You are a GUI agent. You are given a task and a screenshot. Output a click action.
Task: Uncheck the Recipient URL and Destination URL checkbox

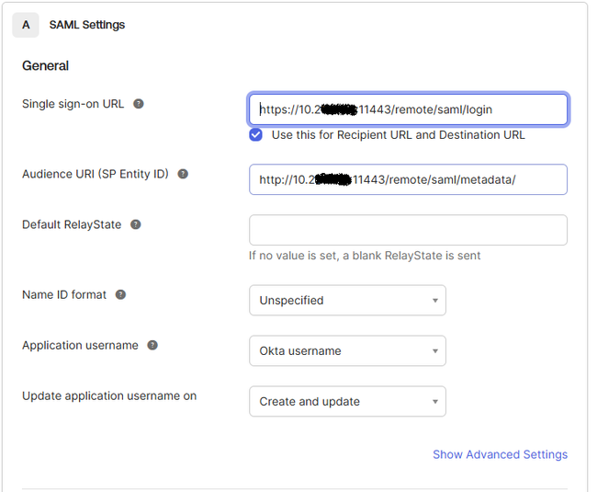tap(256, 134)
